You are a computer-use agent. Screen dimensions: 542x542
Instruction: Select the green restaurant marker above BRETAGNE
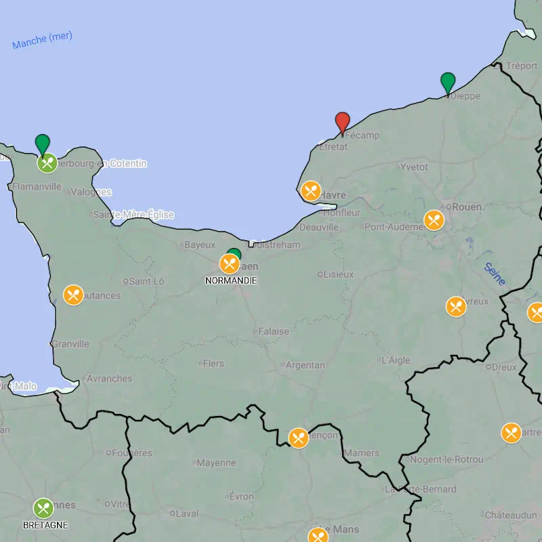pos(43,508)
